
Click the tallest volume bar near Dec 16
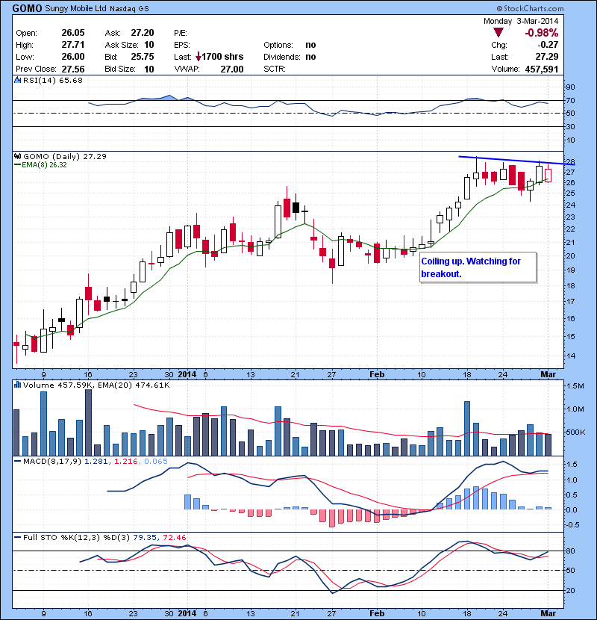pos(89,422)
